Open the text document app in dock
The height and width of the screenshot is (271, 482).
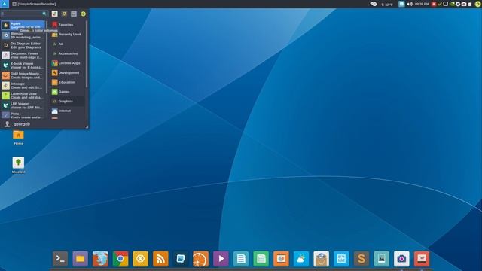[241, 259]
